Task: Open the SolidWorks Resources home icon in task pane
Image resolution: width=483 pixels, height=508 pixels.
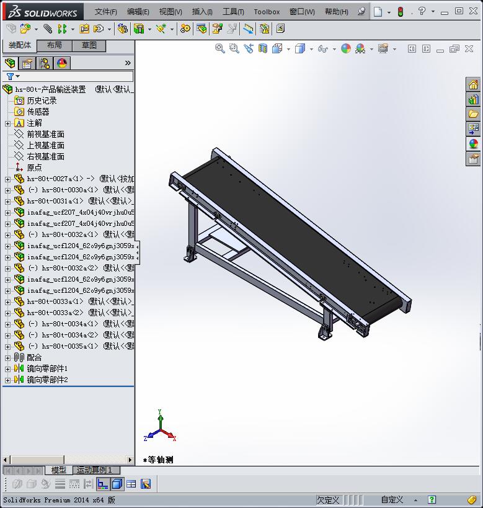Action: pyautogui.click(x=473, y=85)
